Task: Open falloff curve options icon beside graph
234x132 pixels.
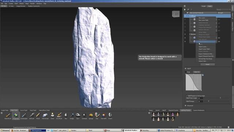Action: [203, 75]
